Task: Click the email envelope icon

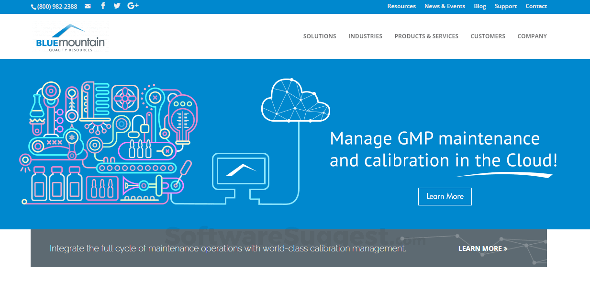Action: [x=88, y=6]
